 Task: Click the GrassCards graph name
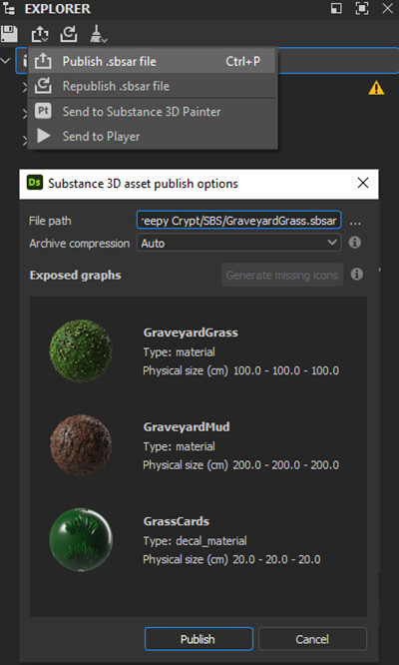(177, 521)
